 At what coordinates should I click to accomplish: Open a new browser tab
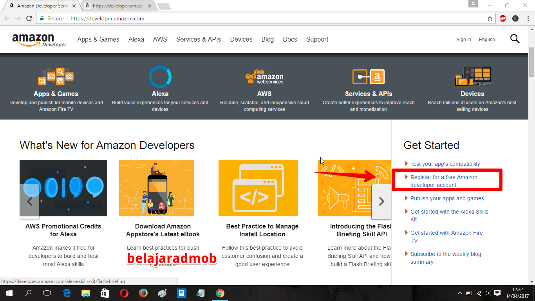pyautogui.click(x=164, y=6)
